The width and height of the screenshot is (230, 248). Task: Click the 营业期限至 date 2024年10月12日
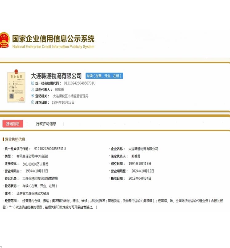tap(143, 171)
